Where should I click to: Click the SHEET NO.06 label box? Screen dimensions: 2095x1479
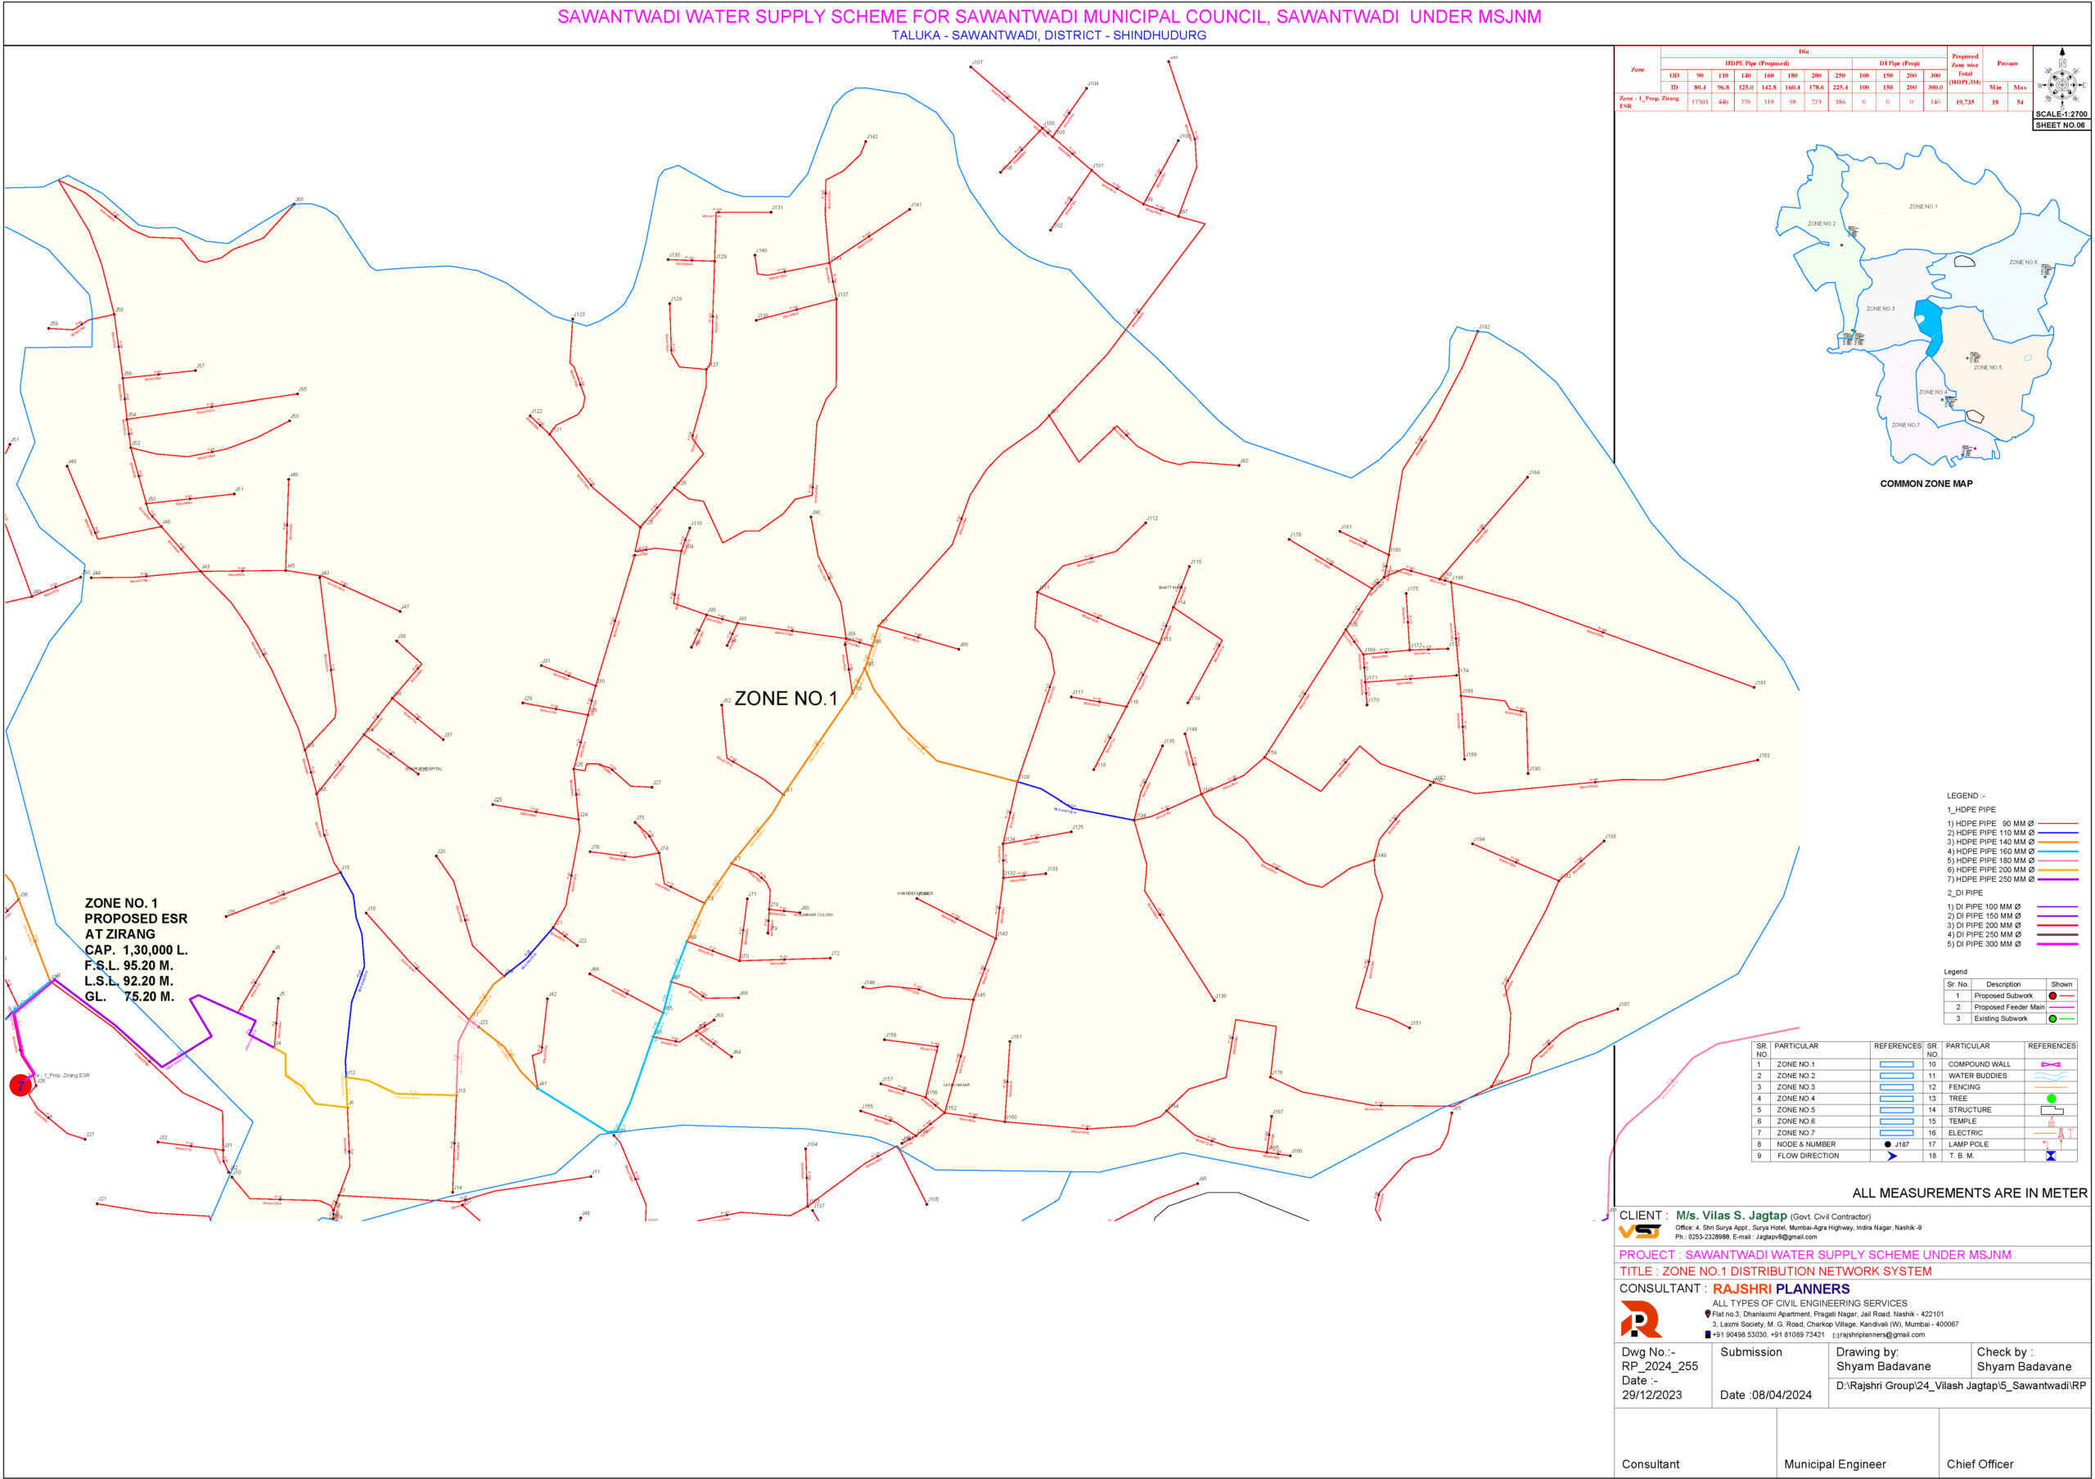tap(2060, 125)
